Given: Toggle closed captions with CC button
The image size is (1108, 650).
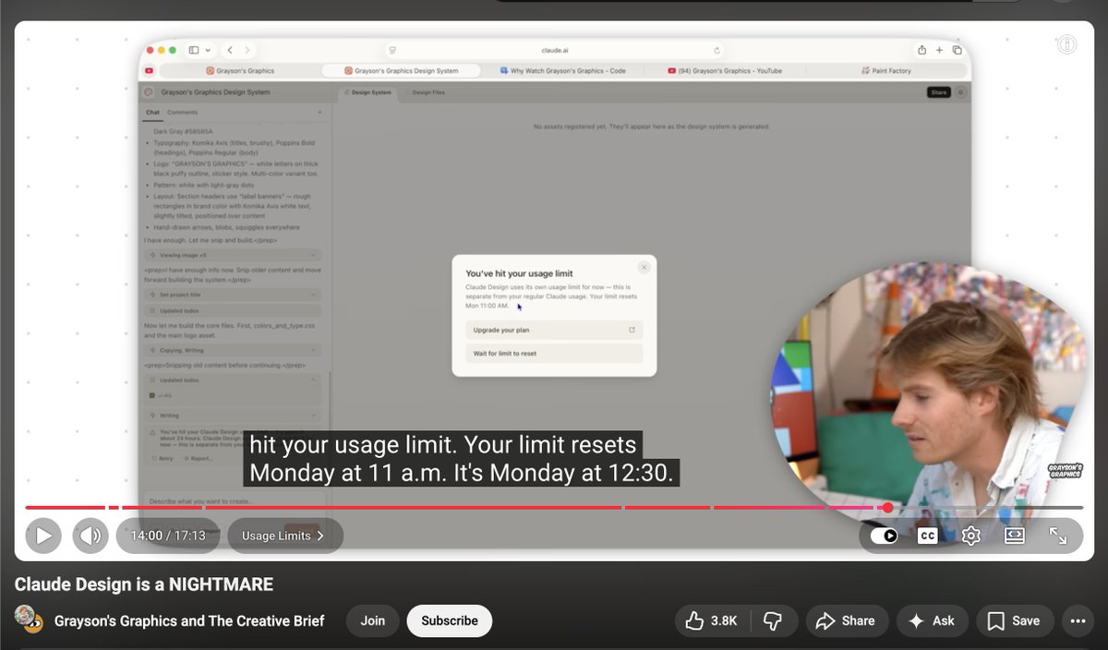Looking at the screenshot, I should (x=928, y=536).
